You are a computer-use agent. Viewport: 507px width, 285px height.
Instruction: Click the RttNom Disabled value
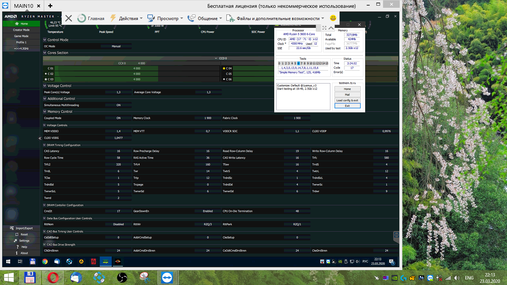point(118,224)
